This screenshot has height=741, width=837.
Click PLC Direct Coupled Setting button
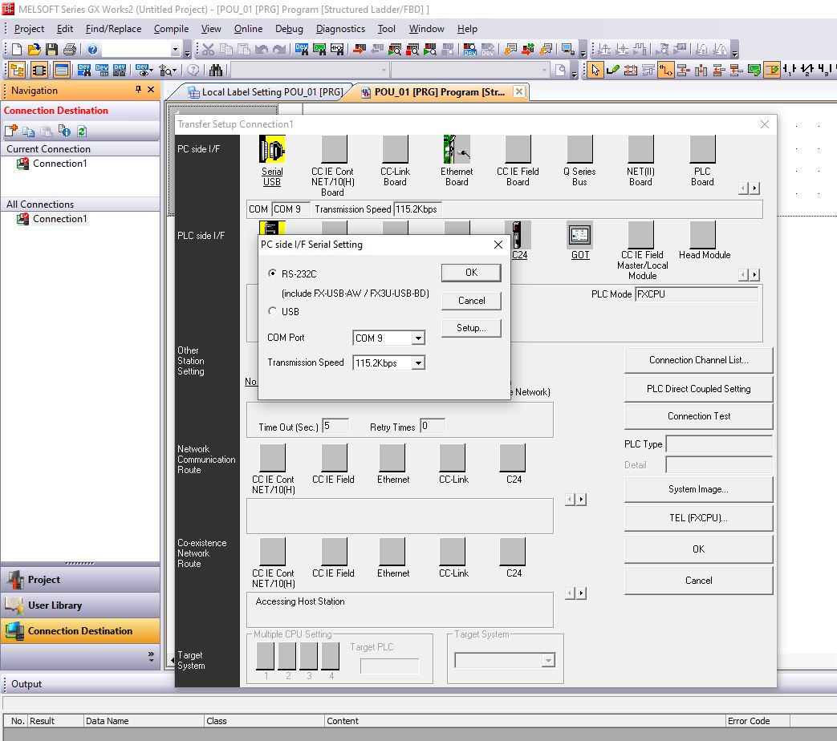click(x=698, y=388)
